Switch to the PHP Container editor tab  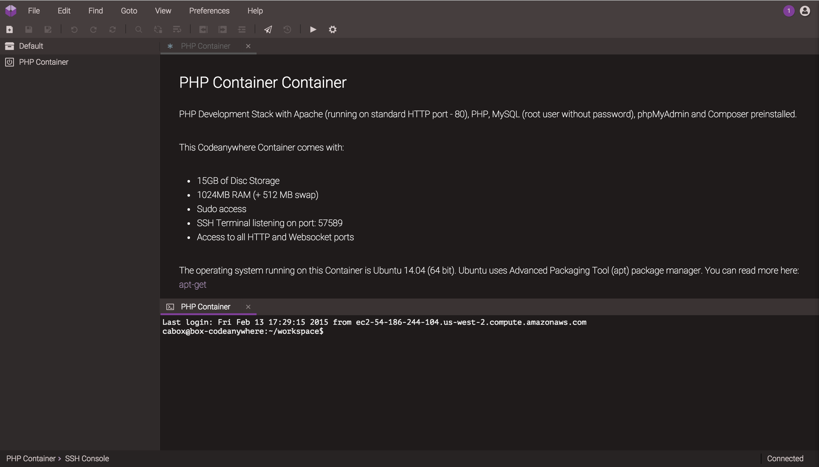tap(205, 46)
